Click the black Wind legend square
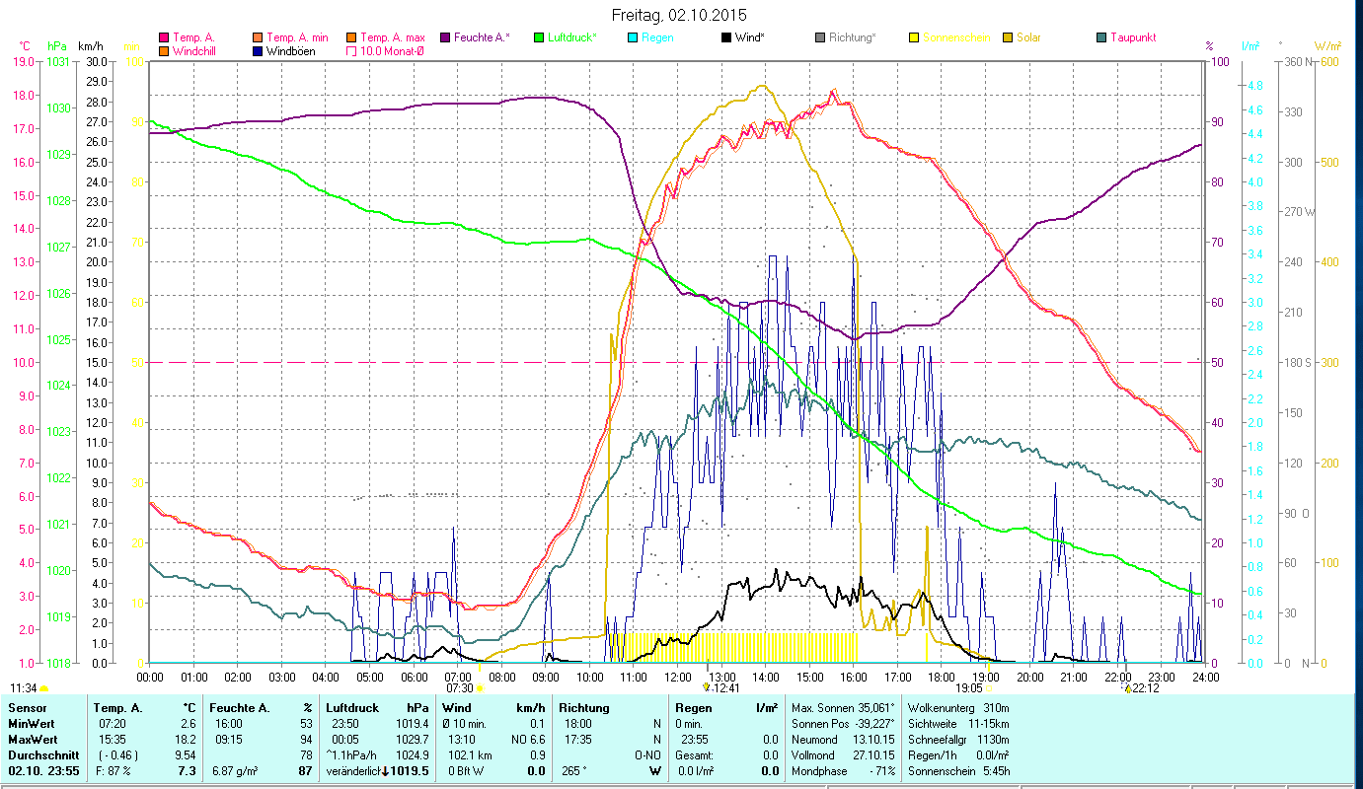The width and height of the screenshot is (1363, 789). point(726,37)
